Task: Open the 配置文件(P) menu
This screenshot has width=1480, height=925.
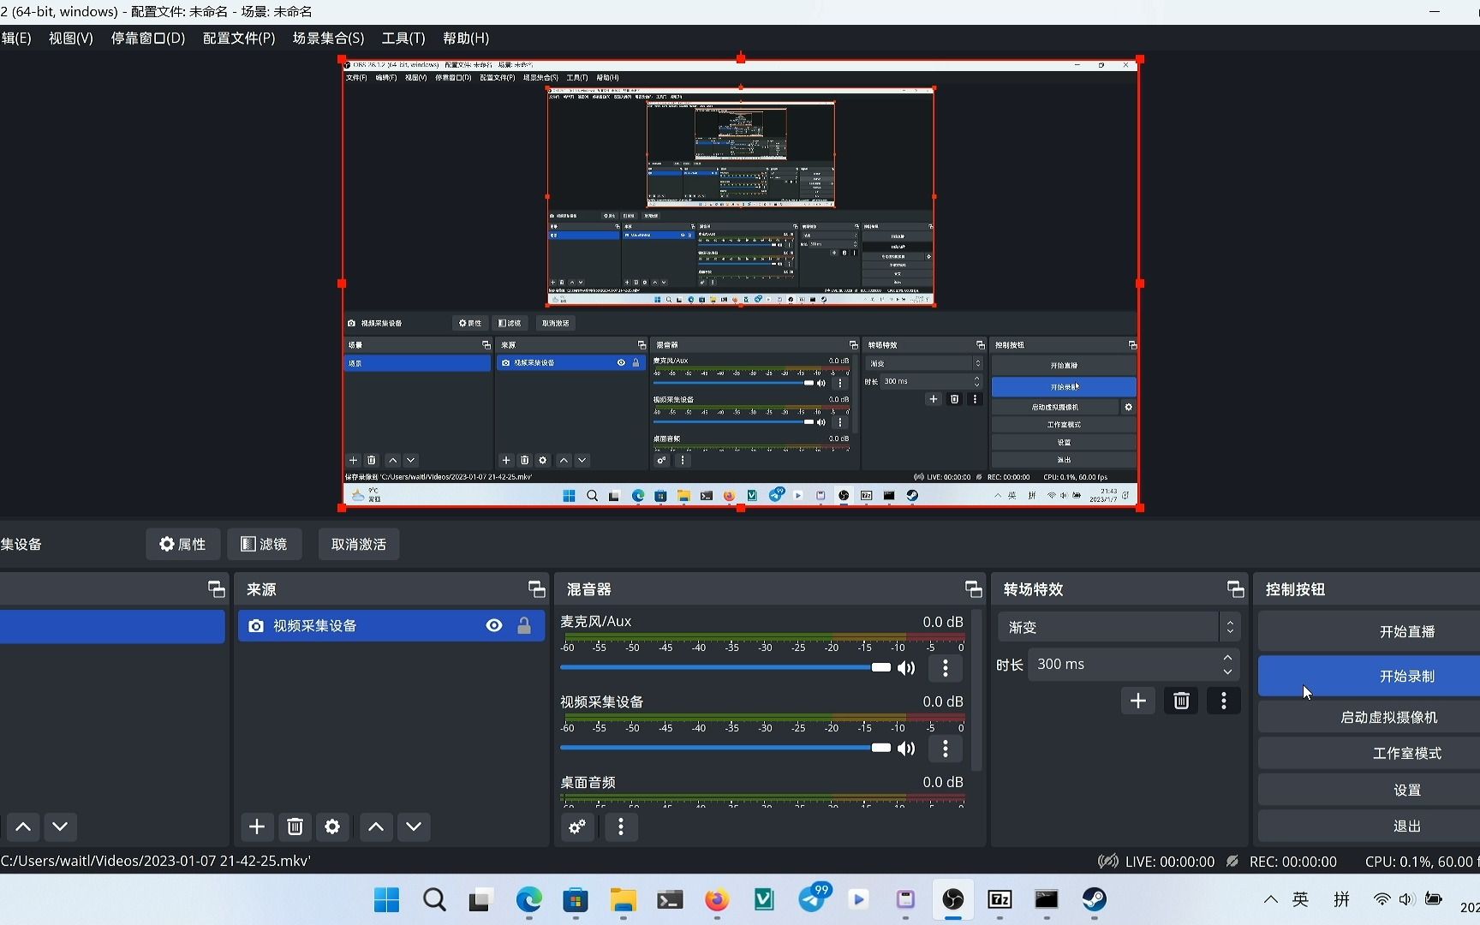Action: (239, 39)
